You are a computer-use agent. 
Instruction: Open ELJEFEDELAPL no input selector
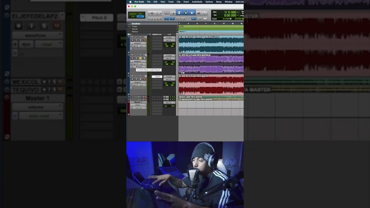169,38
